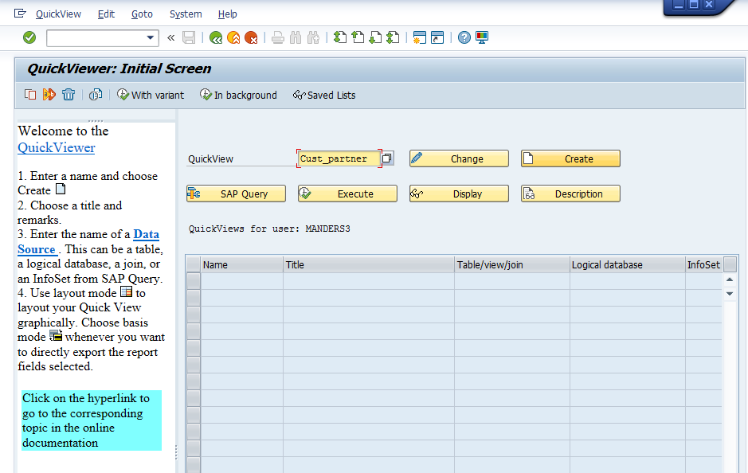This screenshot has height=473, width=748.
Task: Click the Find binoculars icon
Action: coord(296,37)
